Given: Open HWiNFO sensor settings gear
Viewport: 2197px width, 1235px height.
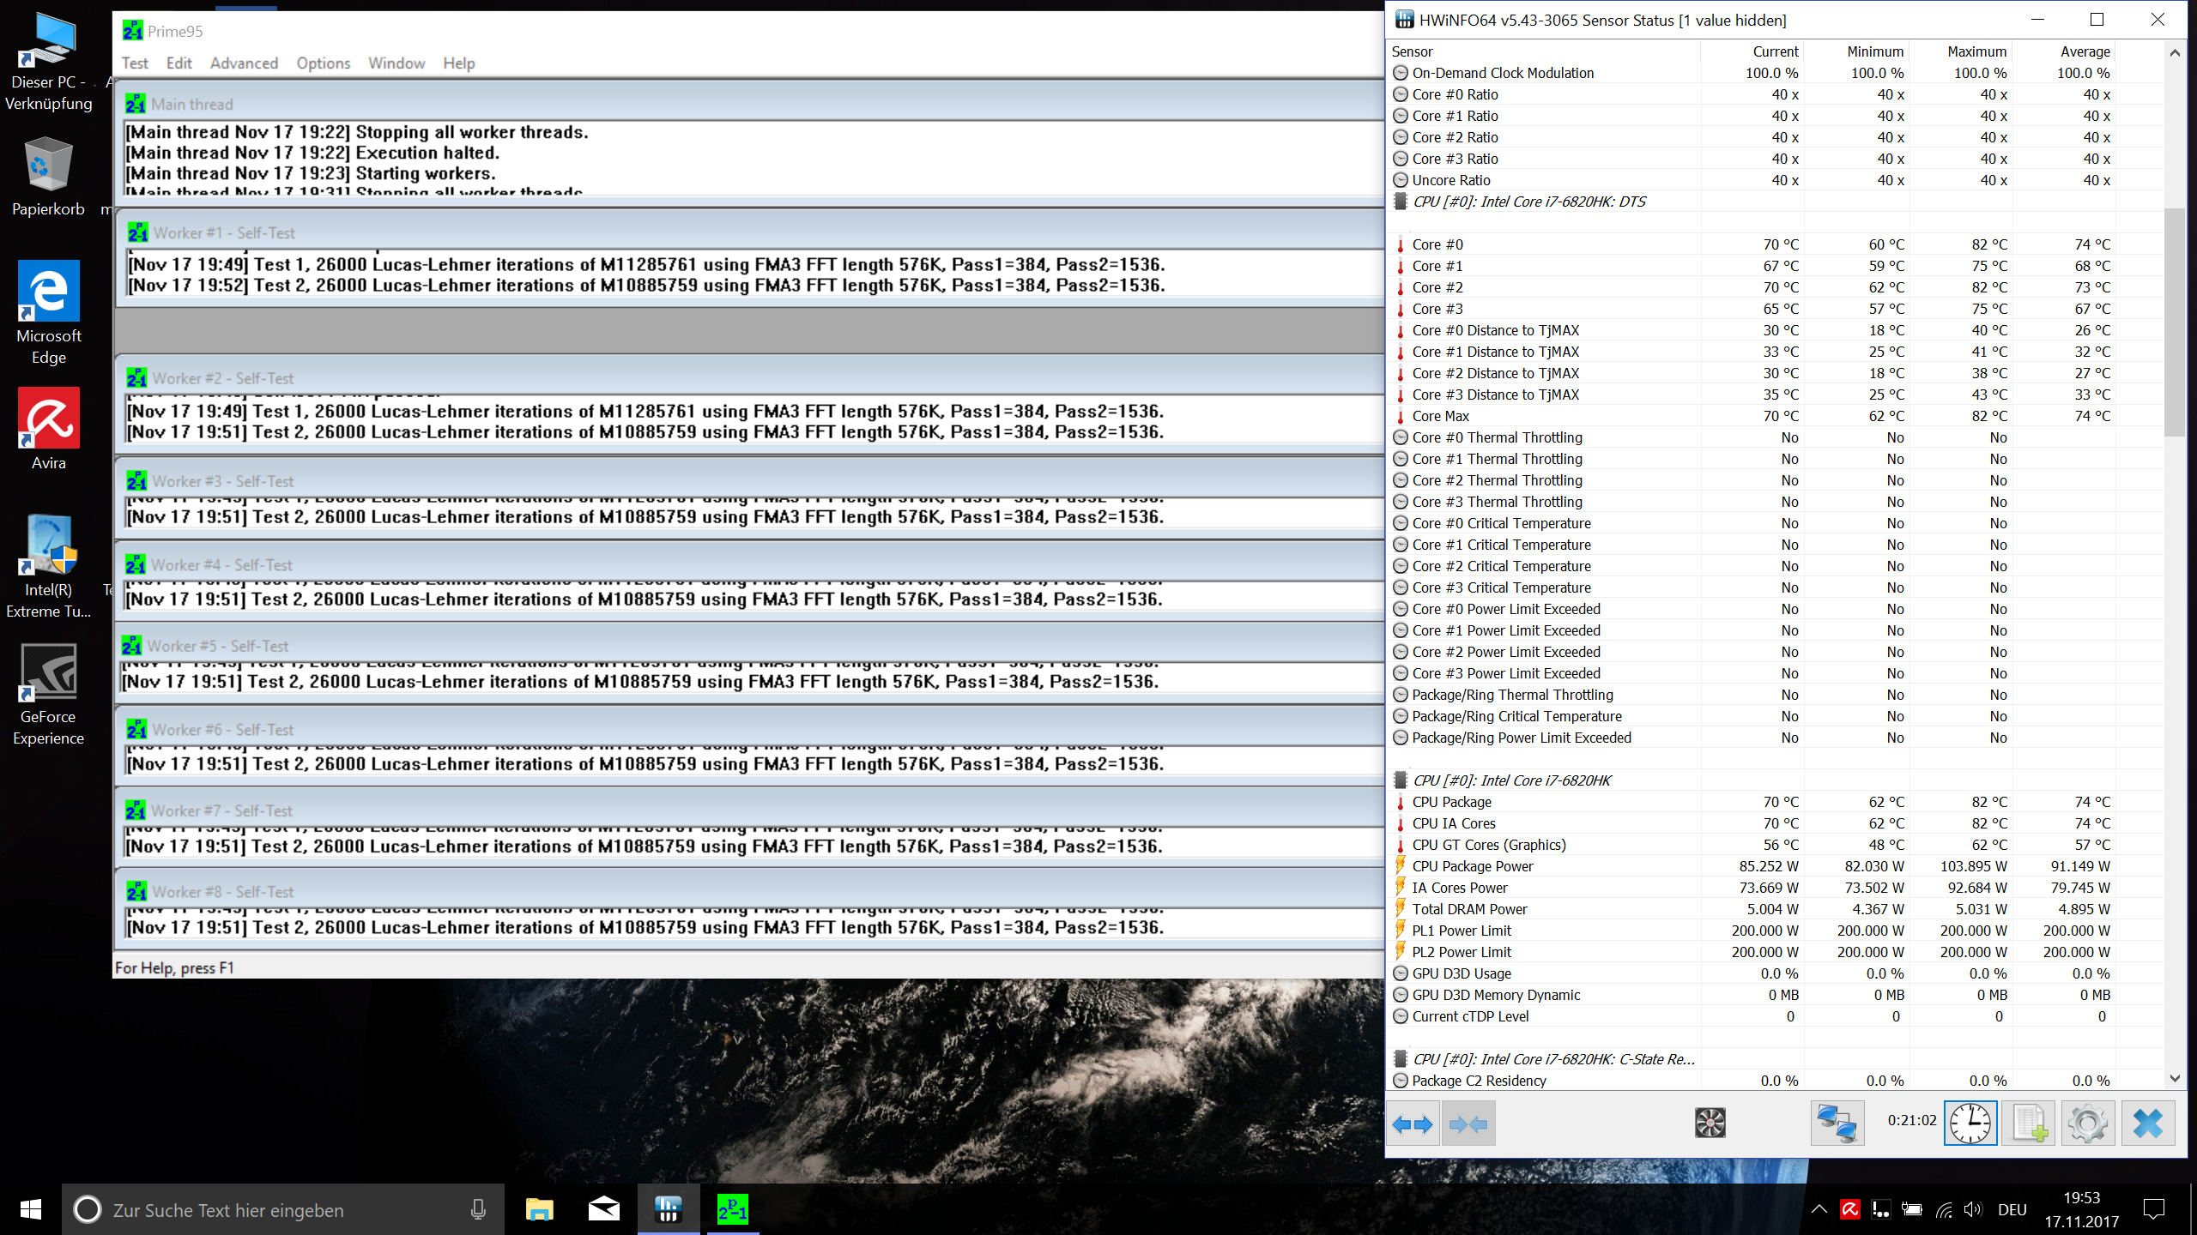Looking at the screenshot, I should tap(2087, 1123).
